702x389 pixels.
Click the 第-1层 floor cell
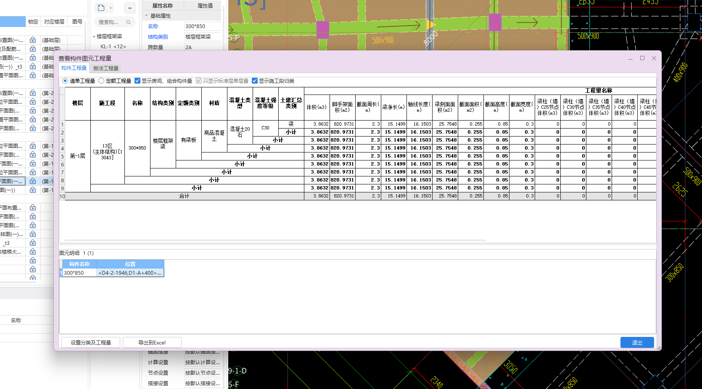[x=78, y=156]
